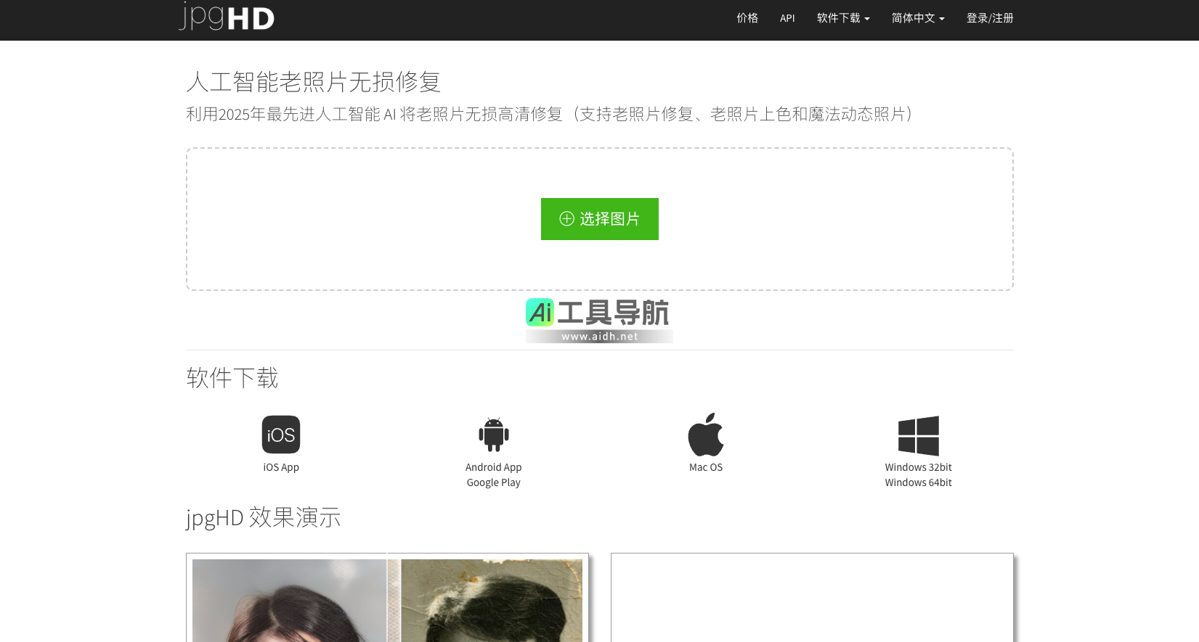Expand the 简体中文 language dropdown

pyautogui.click(x=917, y=18)
